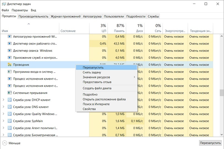Click icon of Диспетчер окон рабочего стола

9,43
